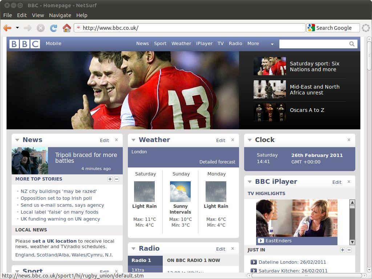The height and width of the screenshot is (279, 372).
Task: Click the magnifier search icon on BBC bar
Action: pos(352,44)
